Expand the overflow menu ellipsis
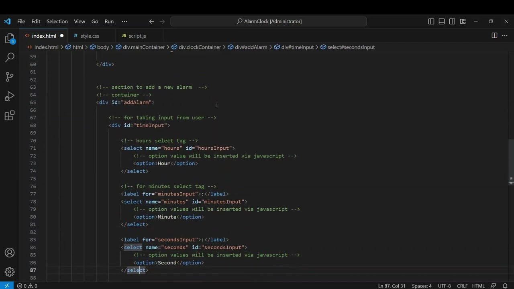This screenshot has height=289, width=514. (x=124, y=21)
